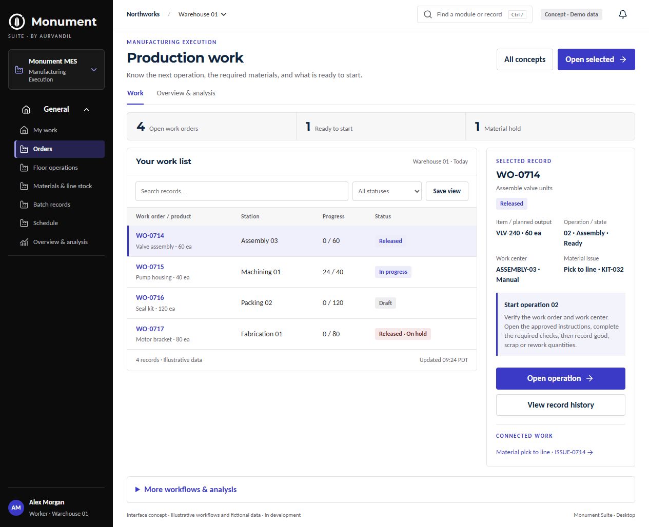Click the Fabrication 01 station cell
The image size is (649, 527).
pyautogui.click(x=262, y=334)
